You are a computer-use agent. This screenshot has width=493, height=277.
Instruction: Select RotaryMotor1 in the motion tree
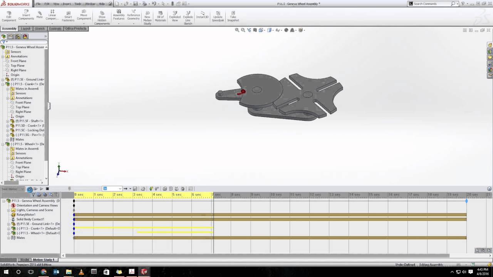[26, 215]
